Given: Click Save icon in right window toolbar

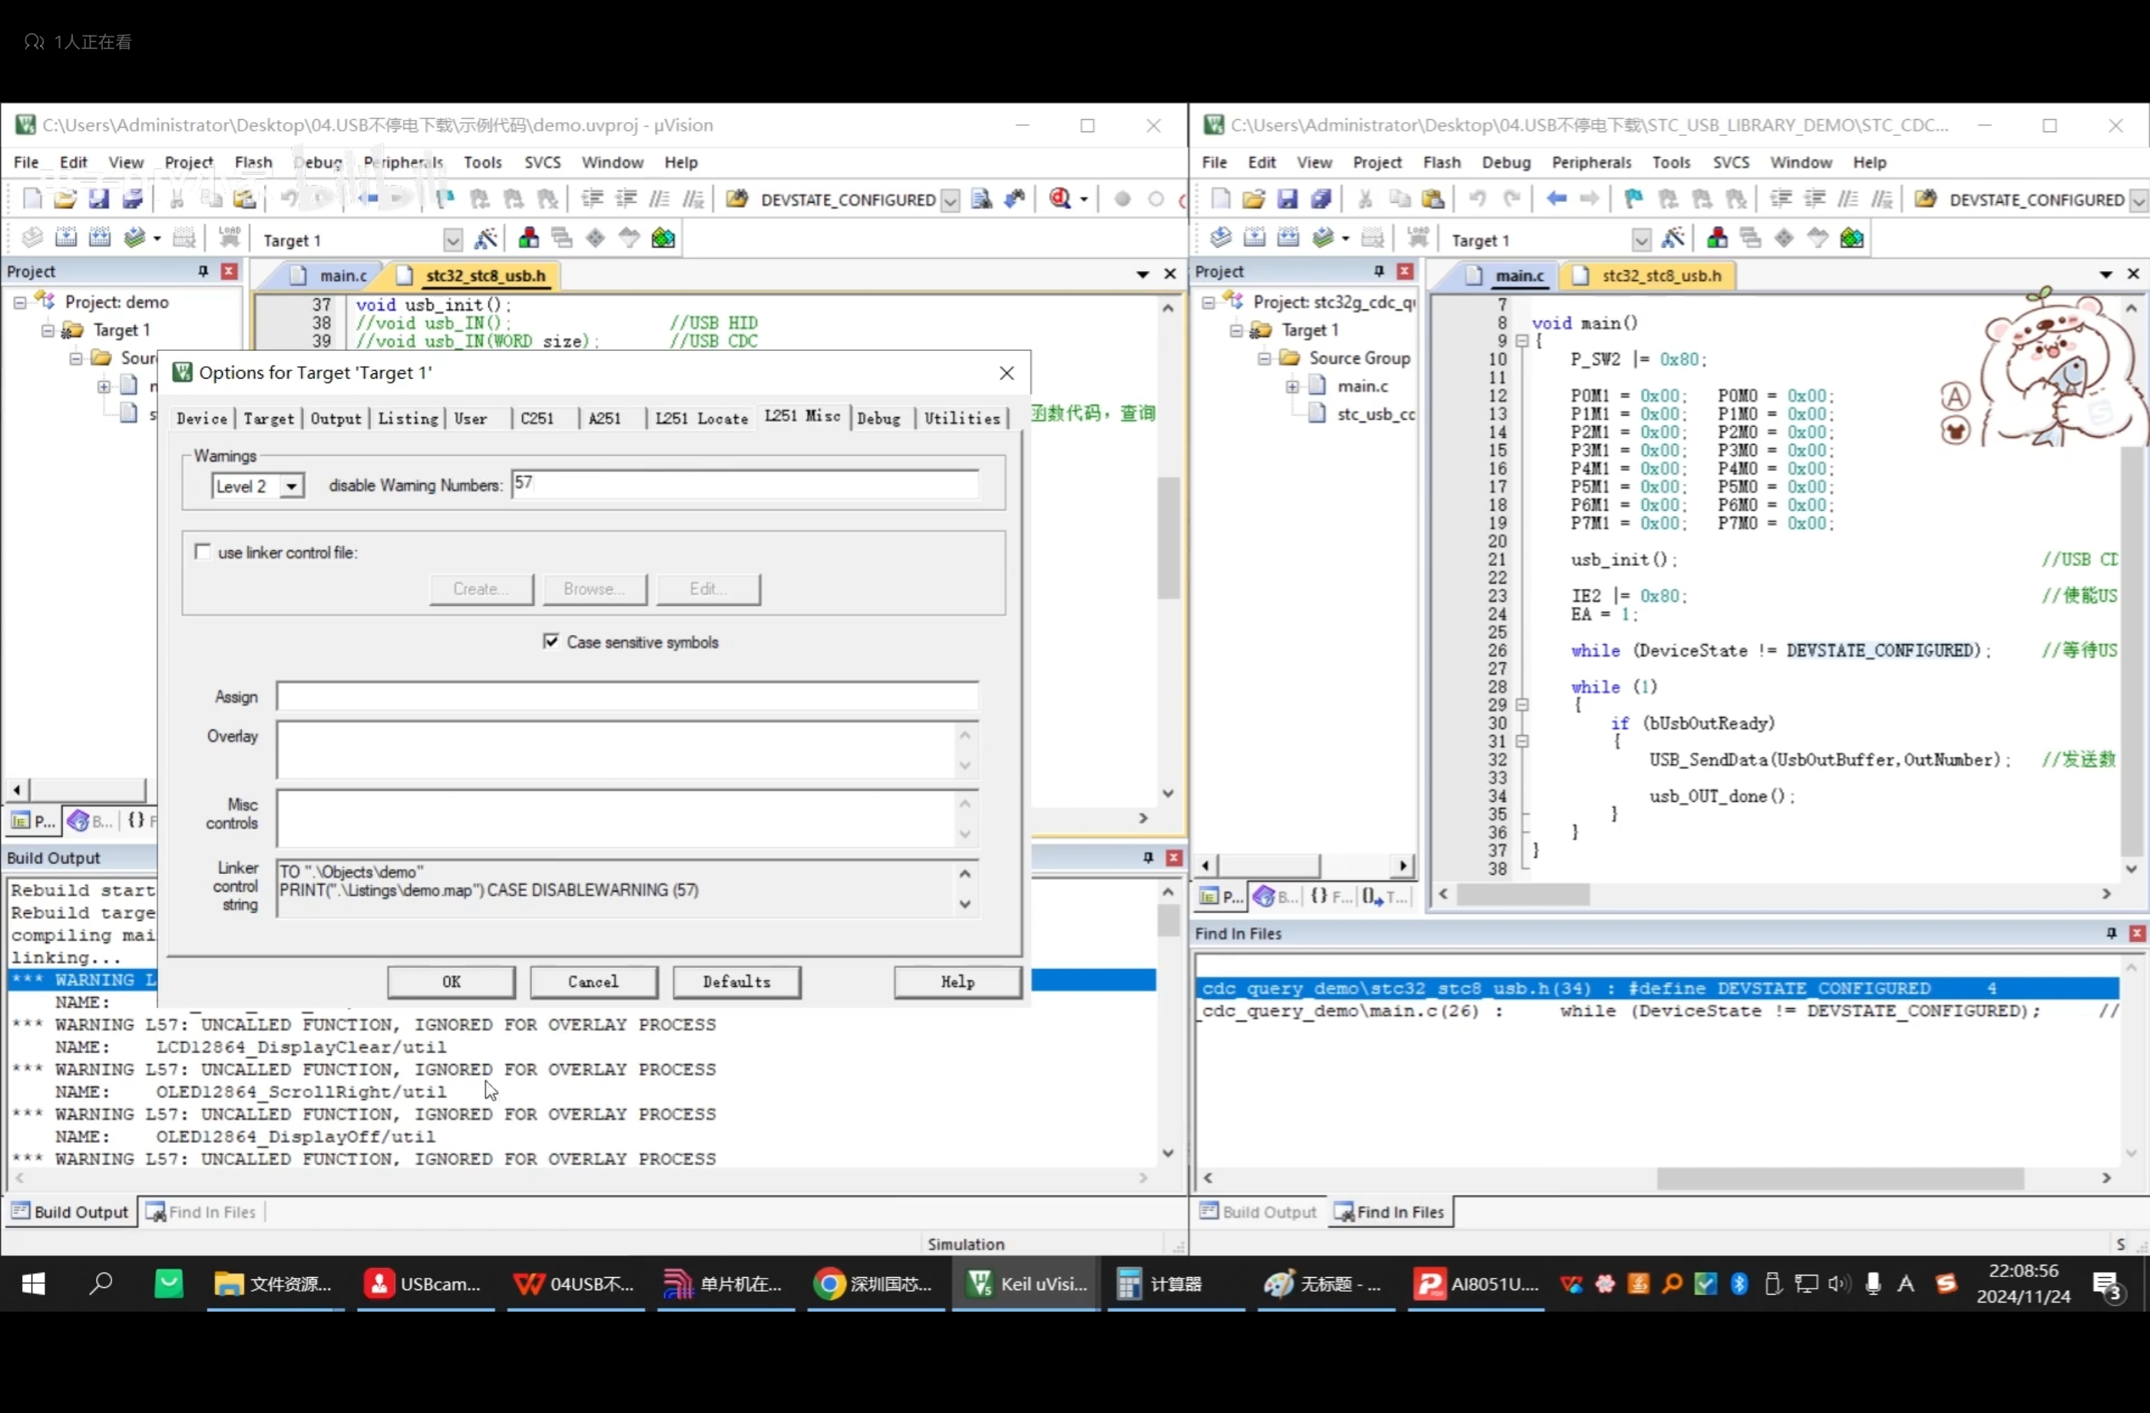Looking at the screenshot, I should click(x=1287, y=199).
